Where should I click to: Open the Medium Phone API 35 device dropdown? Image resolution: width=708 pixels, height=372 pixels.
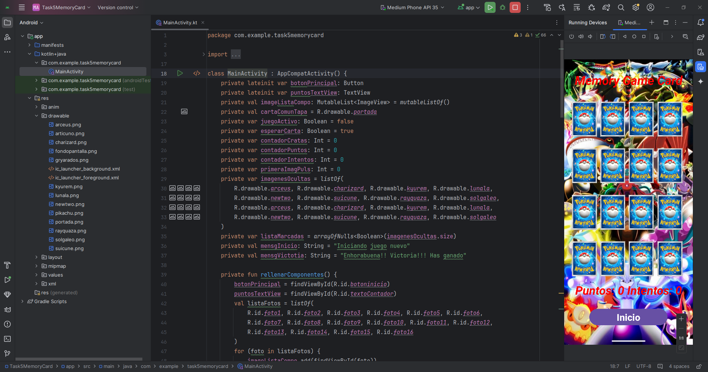click(412, 7)
